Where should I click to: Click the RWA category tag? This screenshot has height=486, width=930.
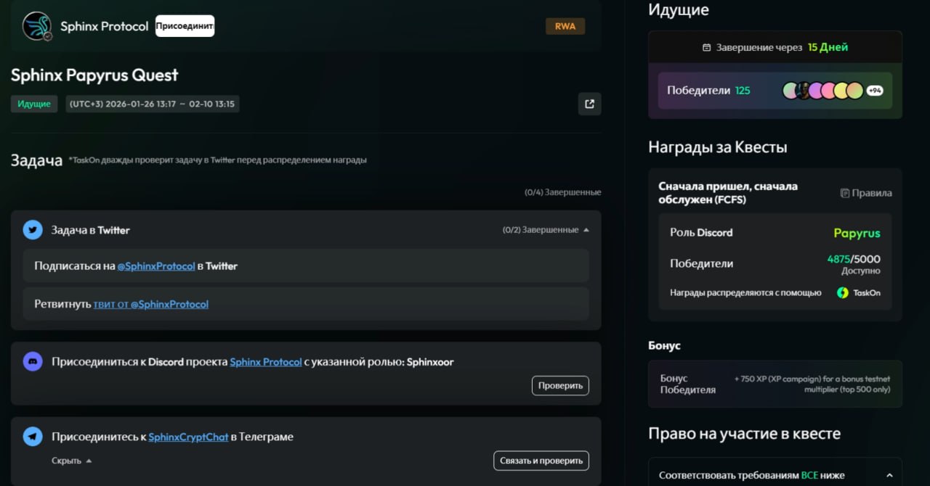[565, 26]
